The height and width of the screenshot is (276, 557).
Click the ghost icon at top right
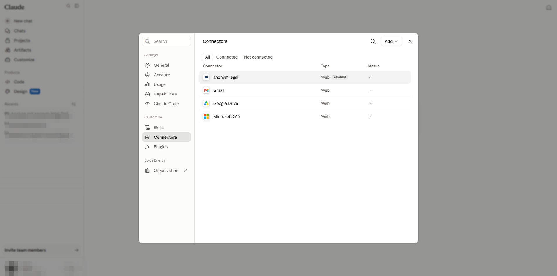pyautogui.click(x=549, y=8)
